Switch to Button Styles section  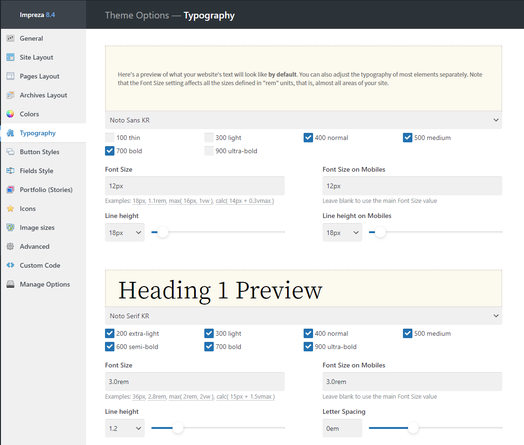tap(44, 152)
